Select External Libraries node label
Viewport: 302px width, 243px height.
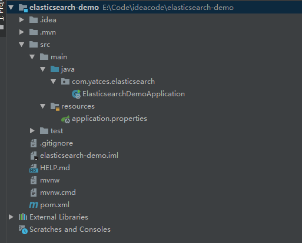[x=59, y=217]
